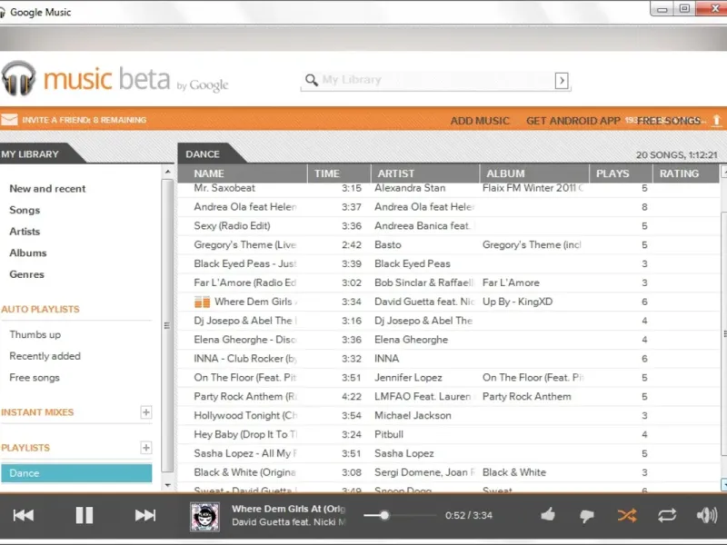Select Hollywood Tonight row
The height and width of the screenshot is (545, 727).
click(x=449, y=416)
